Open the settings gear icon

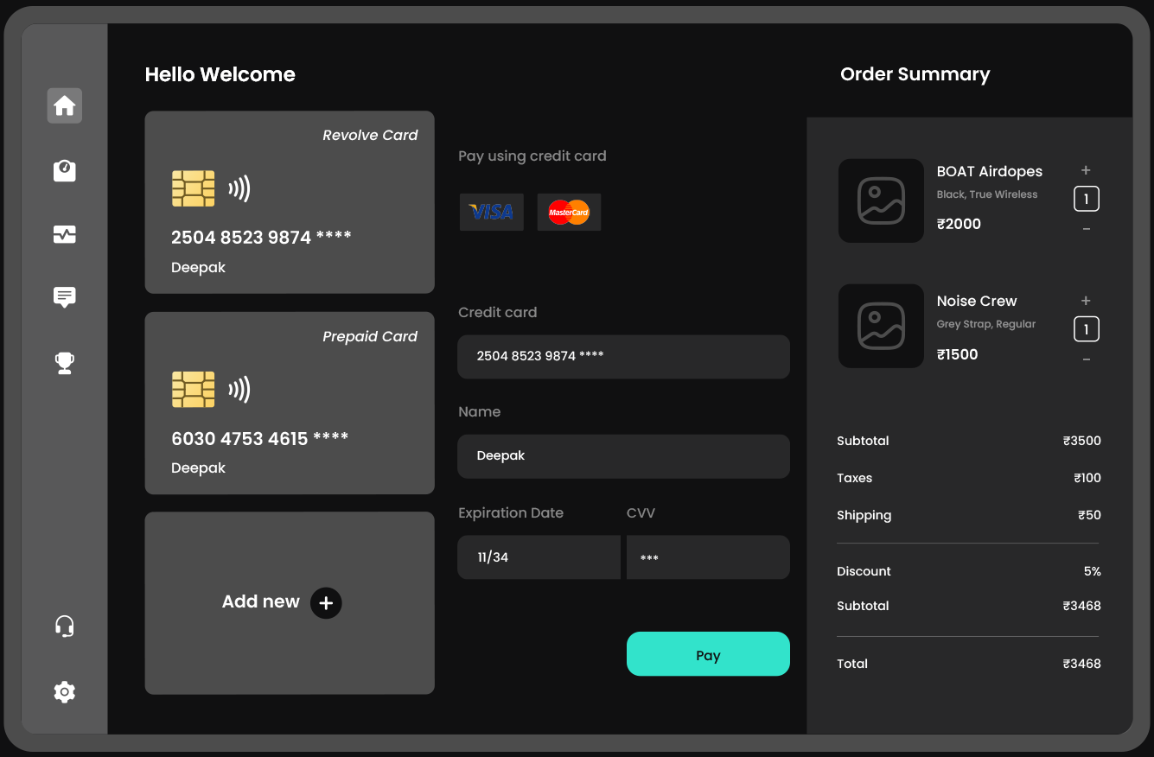[x=65, y=692]
